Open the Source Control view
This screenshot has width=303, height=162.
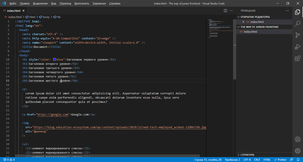[297, 35]
